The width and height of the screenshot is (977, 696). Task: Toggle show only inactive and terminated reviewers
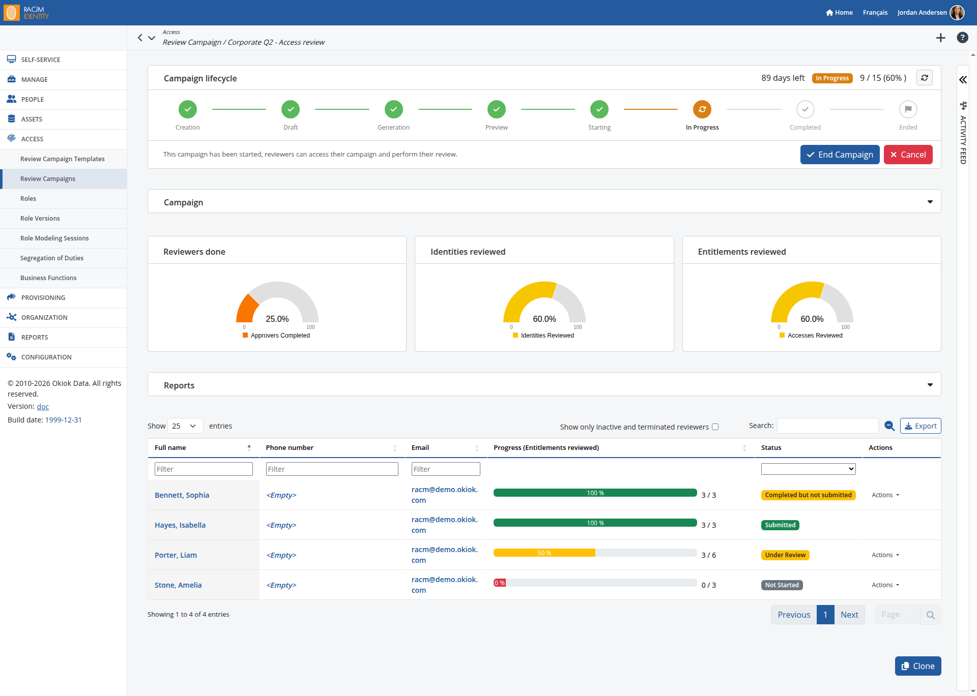point(715,427)
